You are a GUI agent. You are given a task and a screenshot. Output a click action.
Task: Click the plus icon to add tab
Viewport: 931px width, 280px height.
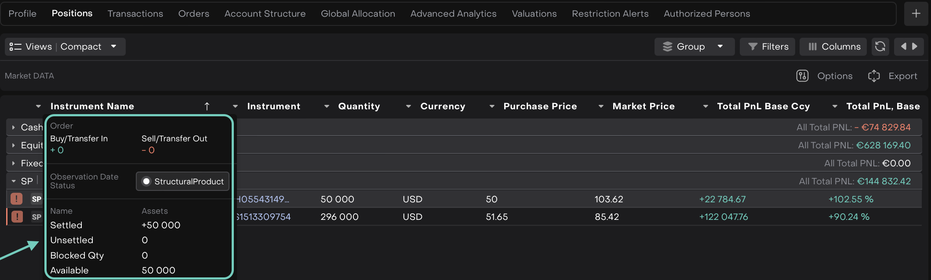[916, 14]
